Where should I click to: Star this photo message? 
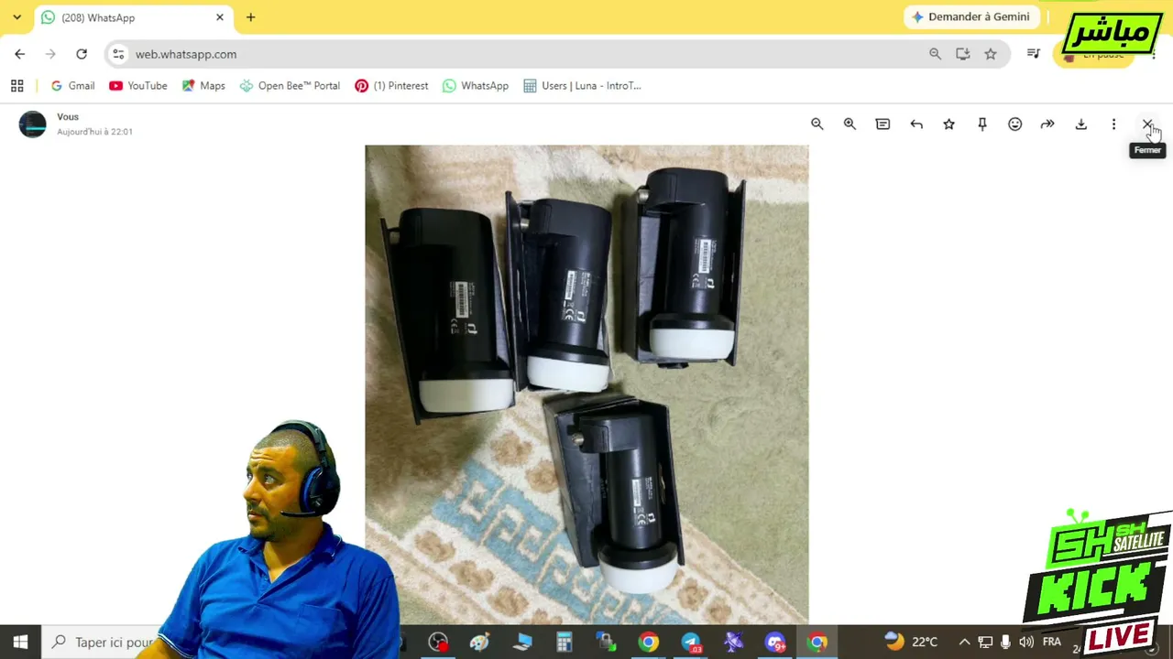point(949,124)
